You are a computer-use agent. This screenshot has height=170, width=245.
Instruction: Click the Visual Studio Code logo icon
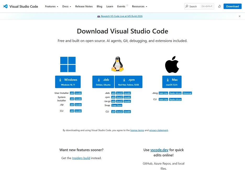[5, 6]
